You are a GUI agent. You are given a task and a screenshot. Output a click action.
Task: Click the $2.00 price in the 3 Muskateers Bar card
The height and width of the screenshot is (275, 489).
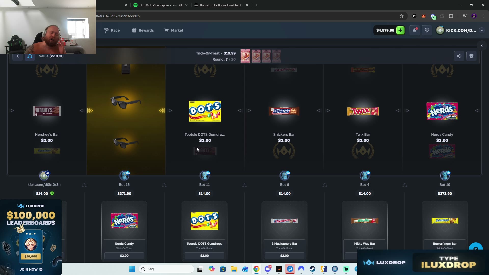click(284, 256)
